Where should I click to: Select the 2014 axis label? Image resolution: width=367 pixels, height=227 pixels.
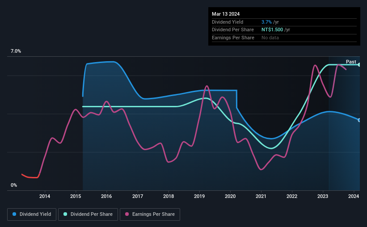44,196
